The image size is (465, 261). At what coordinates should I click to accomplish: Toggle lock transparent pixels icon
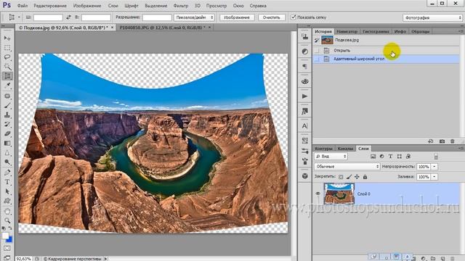341,177
